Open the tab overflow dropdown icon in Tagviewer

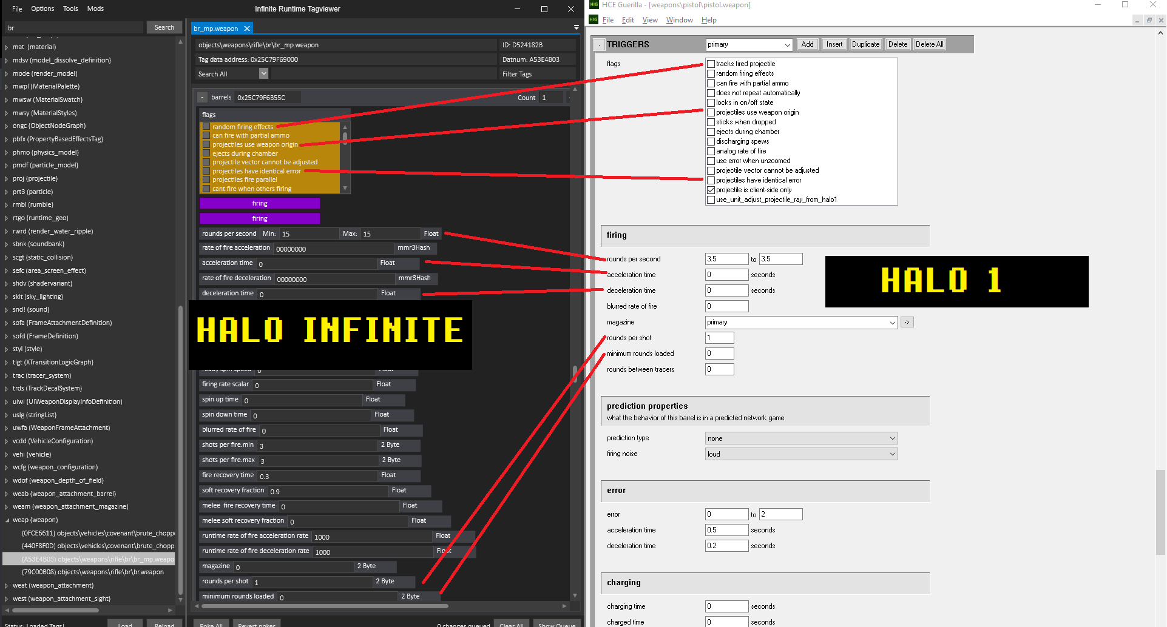[576, 27]
